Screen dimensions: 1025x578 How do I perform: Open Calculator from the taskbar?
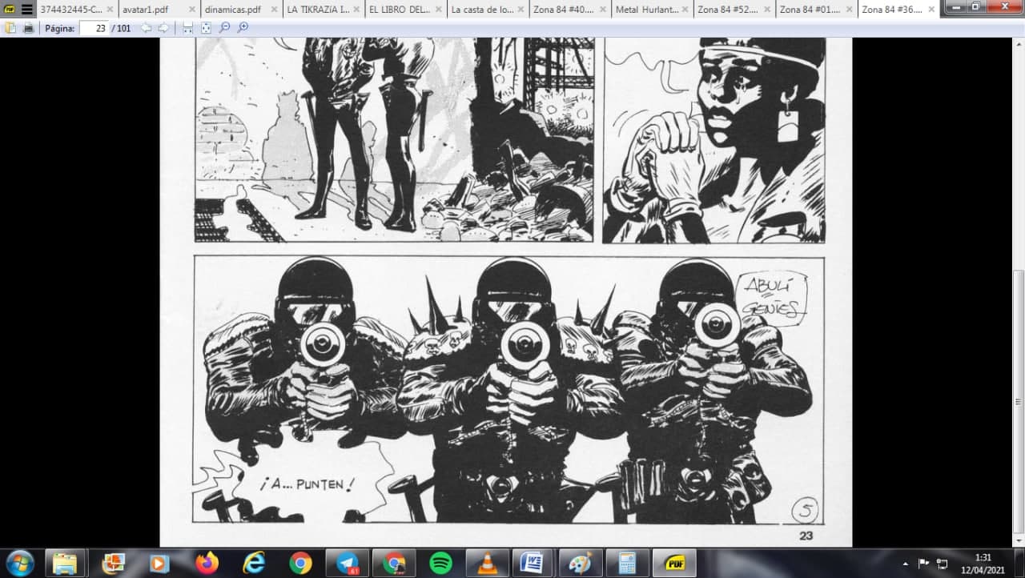point(627,563)
